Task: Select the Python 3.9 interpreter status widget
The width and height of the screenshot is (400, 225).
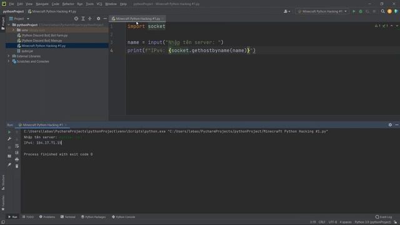Action: pyautogui.click(x=372, y=222)
